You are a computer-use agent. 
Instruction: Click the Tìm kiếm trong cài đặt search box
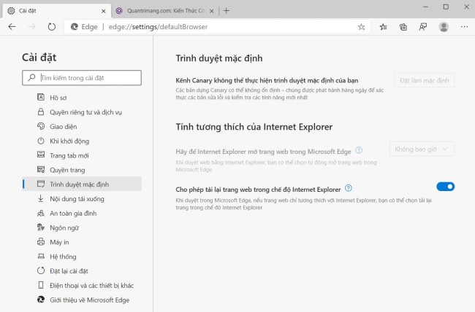coord(82,78)
